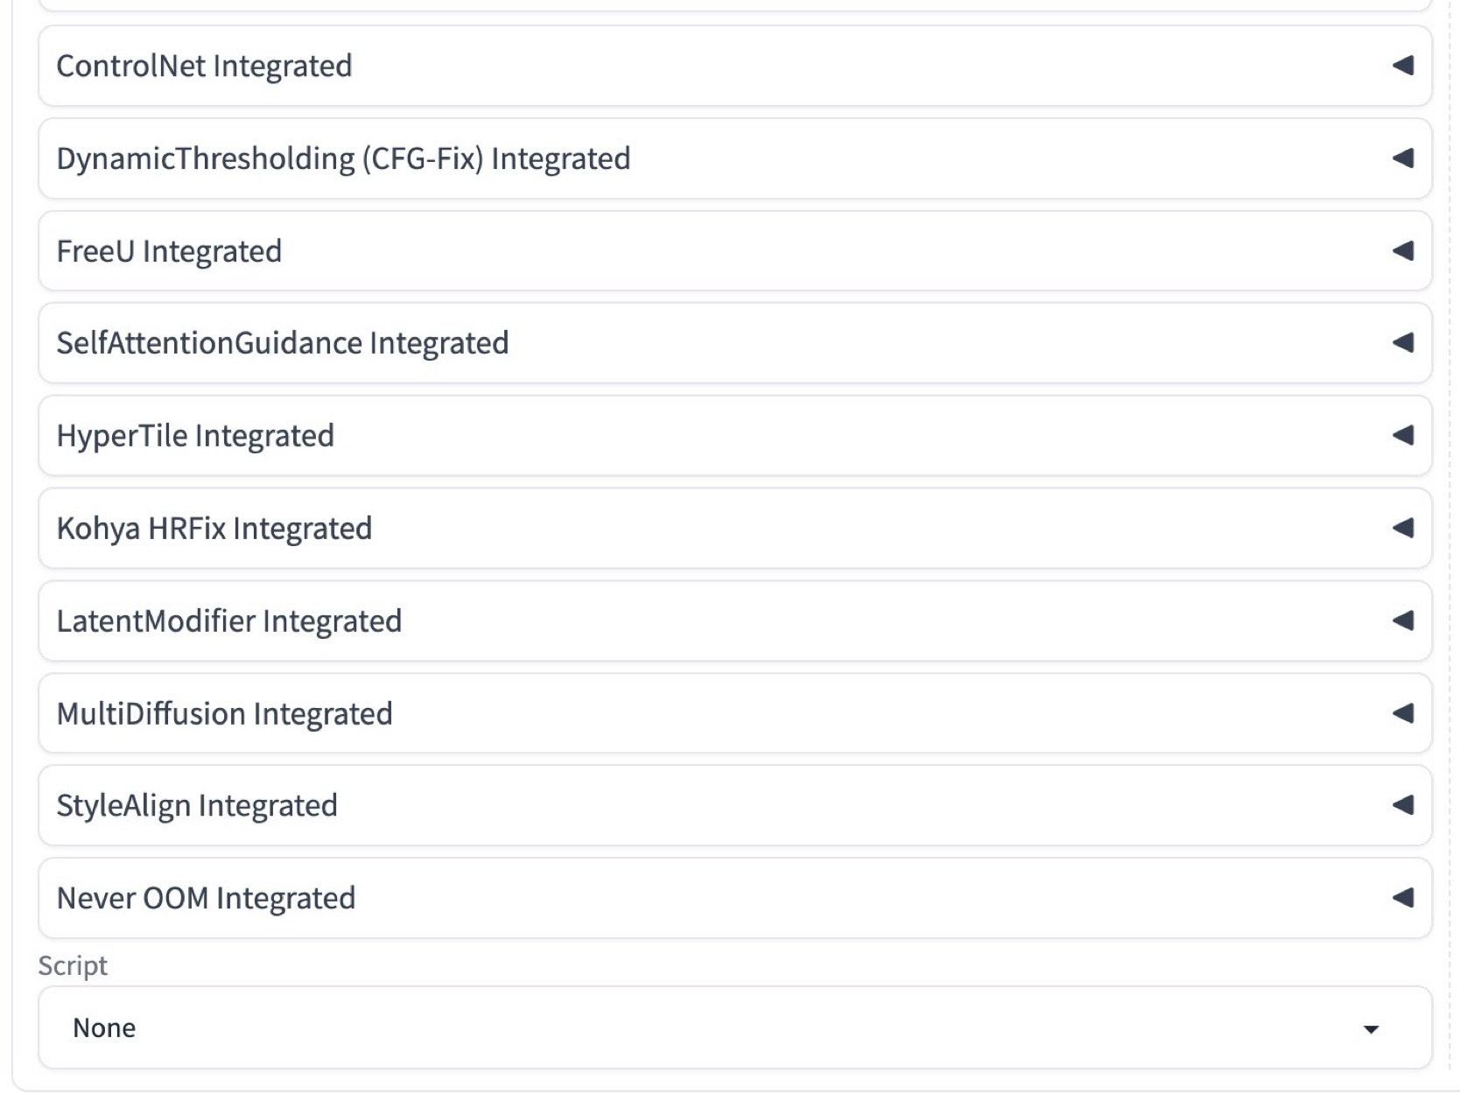Click the Script dropdown caret arrow
The height and width of the screenshot is (1101, 1460).
click(1371, 1029)
